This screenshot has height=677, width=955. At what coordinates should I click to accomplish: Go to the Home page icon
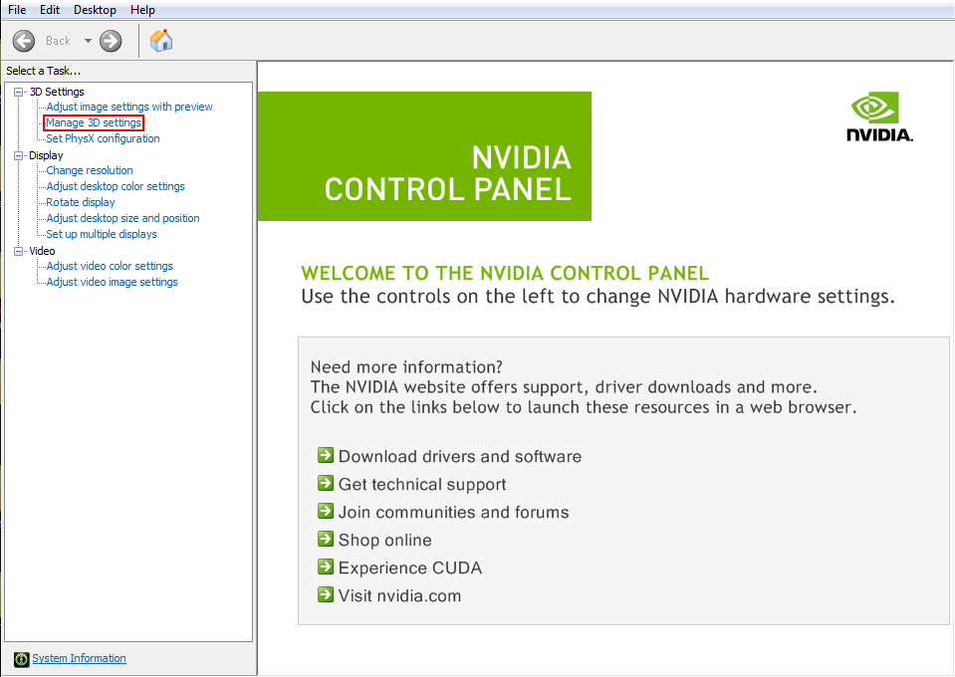point(161,41)
